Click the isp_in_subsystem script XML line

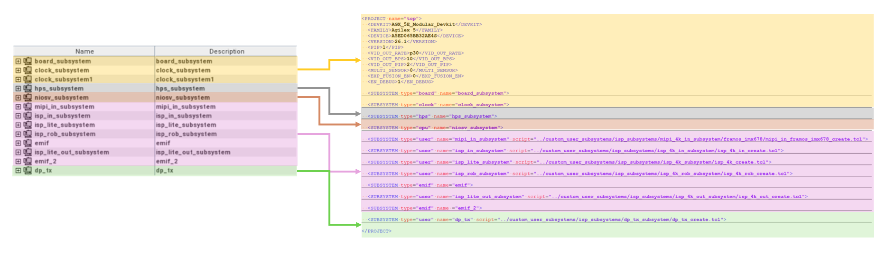pos(576,151)
